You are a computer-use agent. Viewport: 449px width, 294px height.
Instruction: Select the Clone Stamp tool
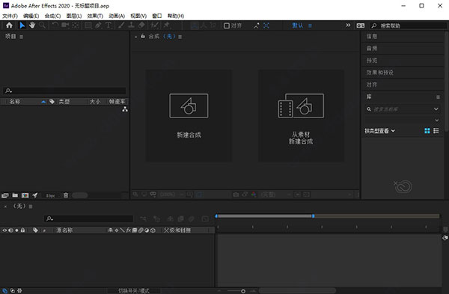[131, 25]
